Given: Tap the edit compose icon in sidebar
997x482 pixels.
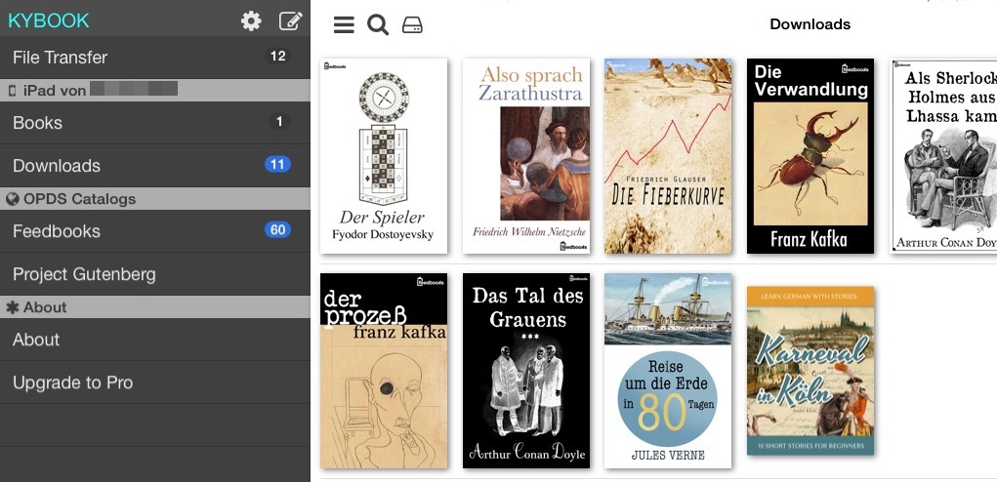Looking at the screenshot, I should click(291, 20).
